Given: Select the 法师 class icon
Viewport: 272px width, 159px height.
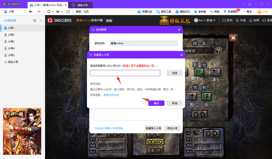Looking at the screenshot, I should (199, 73).
